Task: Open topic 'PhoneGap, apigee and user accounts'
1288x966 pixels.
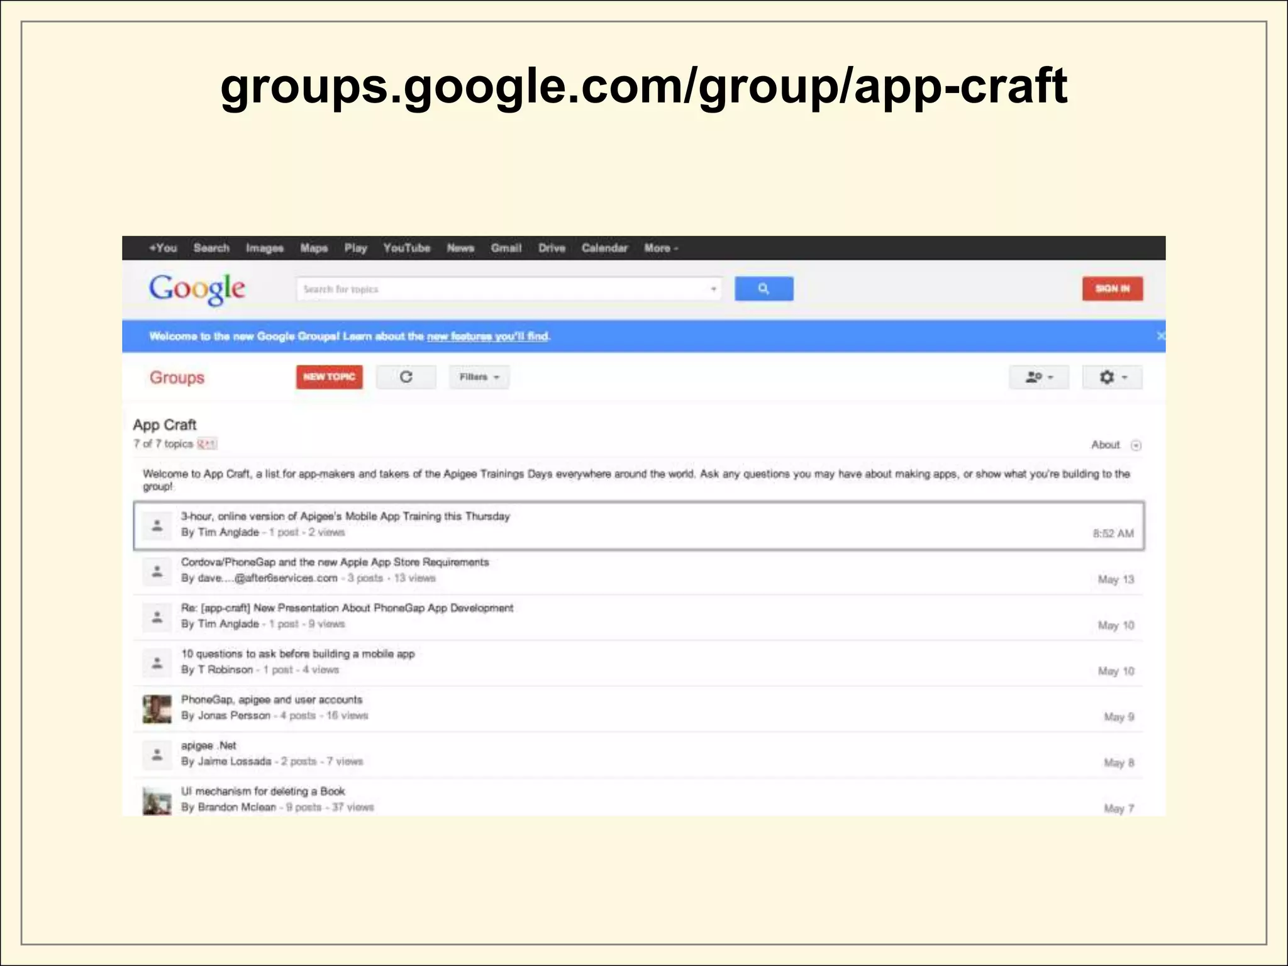Action: click(272, 700)
